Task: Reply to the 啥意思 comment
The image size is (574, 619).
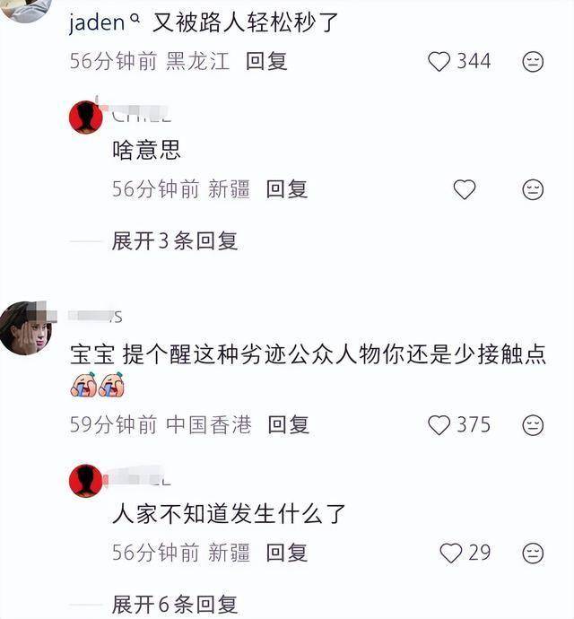Action: (287, 189)
